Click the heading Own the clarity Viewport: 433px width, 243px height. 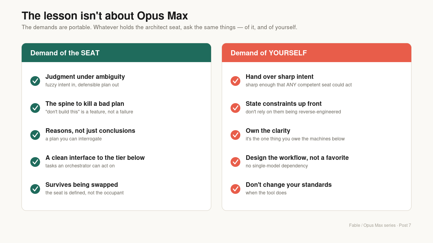(x=268, y=131)
